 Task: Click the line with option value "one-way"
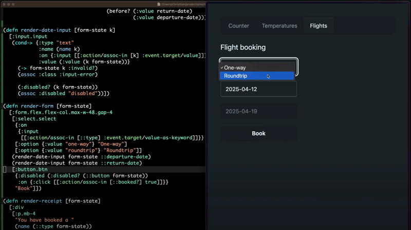coord(71,144)
